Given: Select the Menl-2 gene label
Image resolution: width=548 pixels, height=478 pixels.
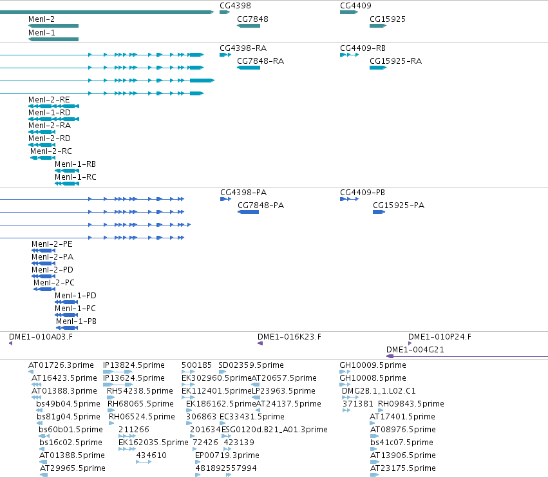Looking at the screenshot, I should (x=42, y=19).
